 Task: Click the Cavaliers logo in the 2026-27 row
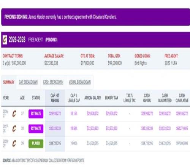[x=14, y=113]
